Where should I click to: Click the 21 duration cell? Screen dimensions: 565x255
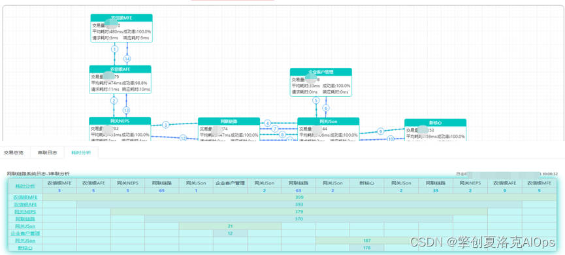(x=231, y=226)
